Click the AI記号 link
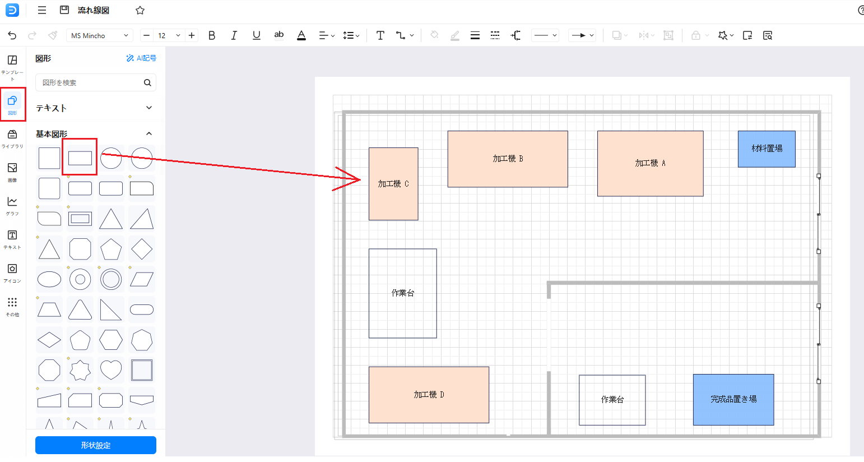Image resolution: width=864 pixels, height=462 pixels. (141, 58)
